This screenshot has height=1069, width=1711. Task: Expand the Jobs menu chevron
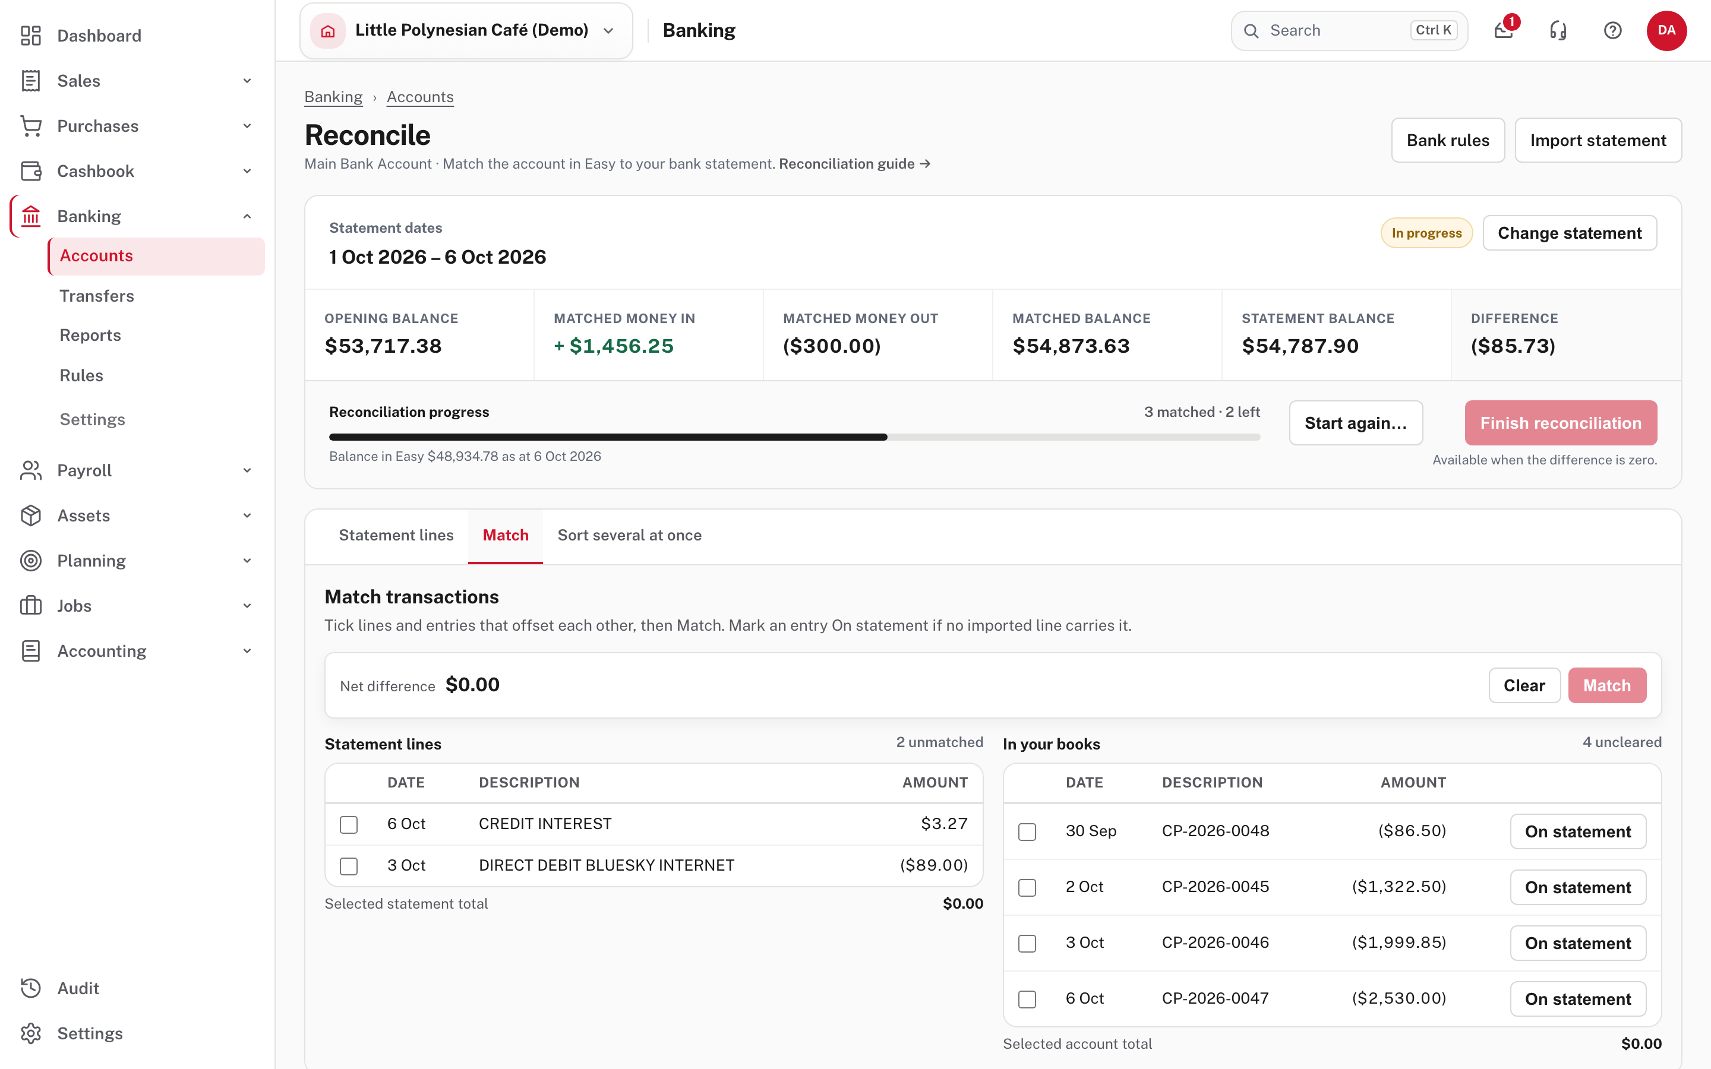[x=247, y=606]
